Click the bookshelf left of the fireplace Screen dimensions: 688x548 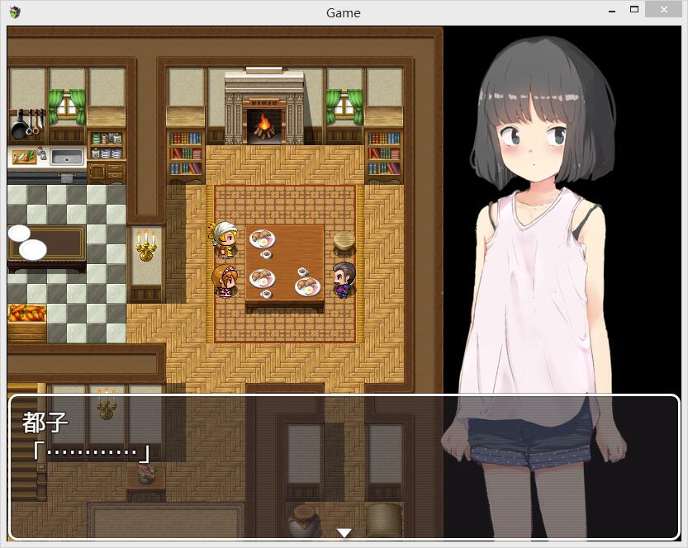tap(186, 154)
